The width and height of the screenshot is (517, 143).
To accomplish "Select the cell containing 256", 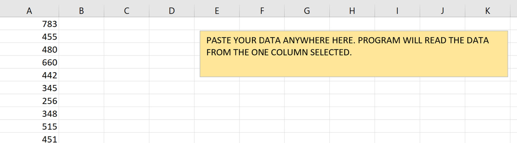I will pos(30,101).
